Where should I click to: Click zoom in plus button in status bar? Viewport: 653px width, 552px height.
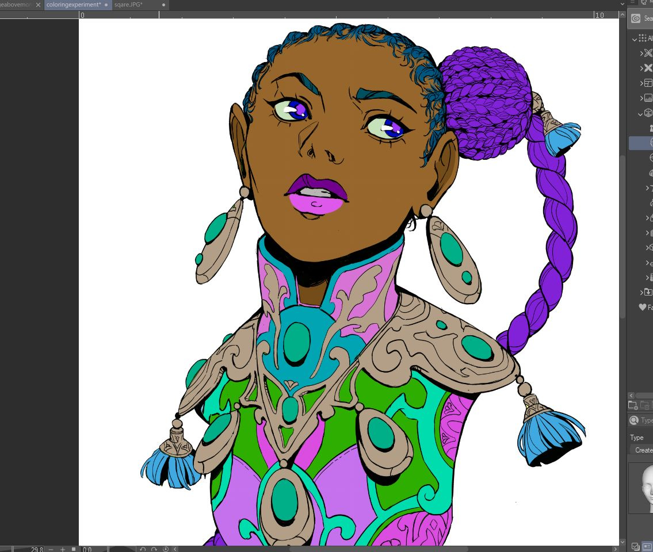point(63,549)
